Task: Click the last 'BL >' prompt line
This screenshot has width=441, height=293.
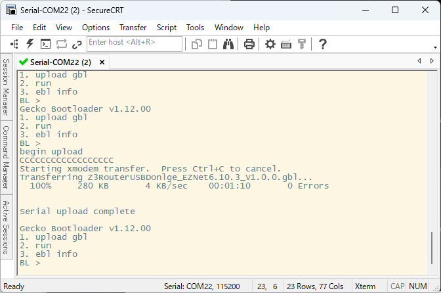Action: (30, 263)
